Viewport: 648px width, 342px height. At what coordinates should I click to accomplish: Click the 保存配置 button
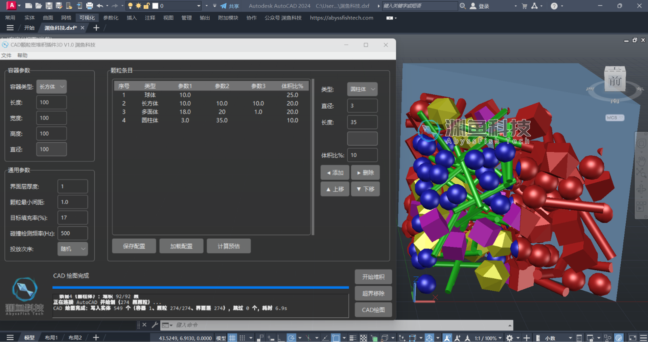click(134, 246)
